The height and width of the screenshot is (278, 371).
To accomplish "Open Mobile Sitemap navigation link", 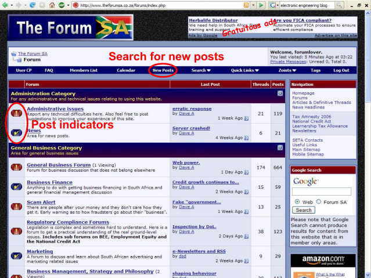I will pyautogui.click(x=308, y=154).
